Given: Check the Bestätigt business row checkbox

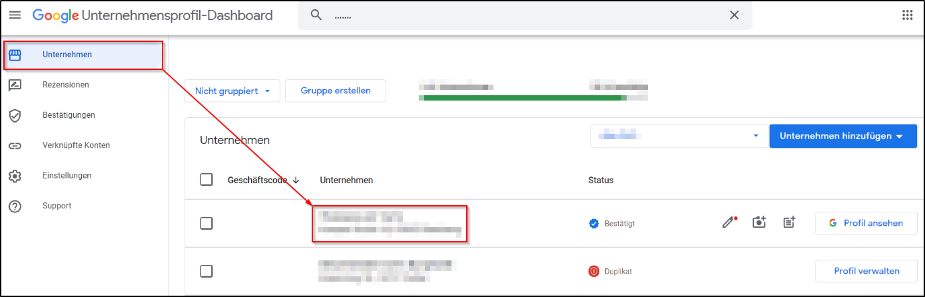Looking at the screenshot, I should click(206, 224).
